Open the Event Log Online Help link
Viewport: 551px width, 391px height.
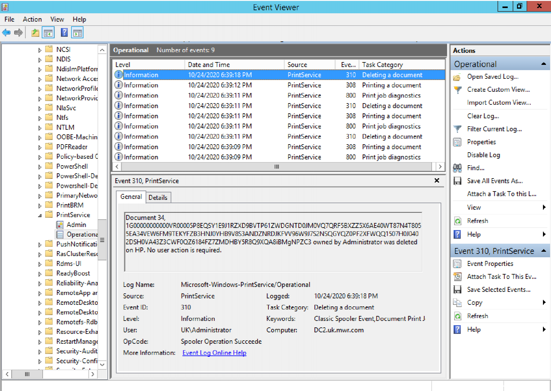[x=214, y=353]
